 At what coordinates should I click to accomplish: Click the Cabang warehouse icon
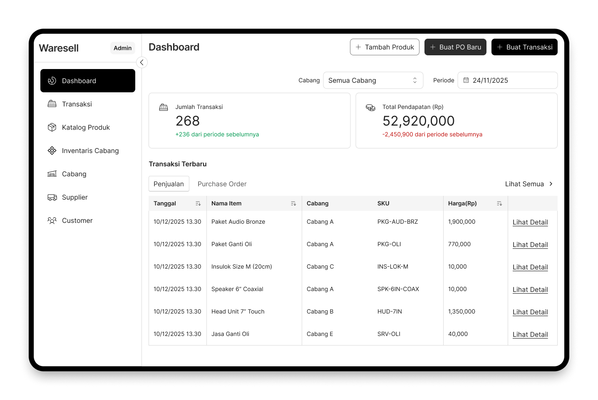[x=52, y=174]
